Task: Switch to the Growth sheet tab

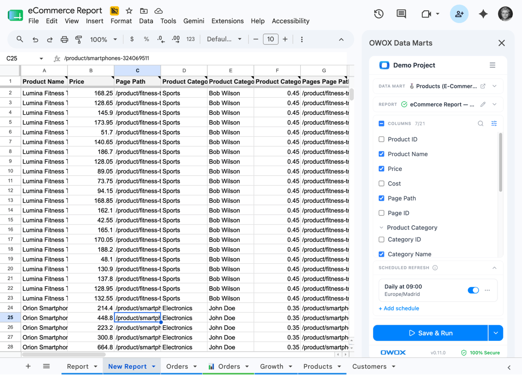Action: tap(271, 366)
